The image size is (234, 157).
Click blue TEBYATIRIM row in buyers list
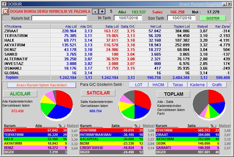35,135
